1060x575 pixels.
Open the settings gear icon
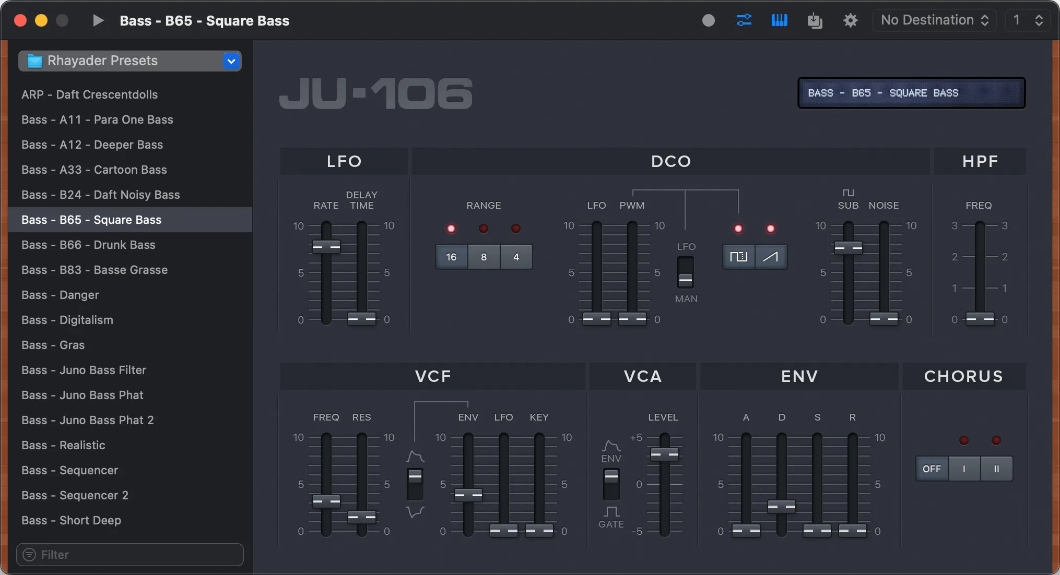(x=850, y=20)
